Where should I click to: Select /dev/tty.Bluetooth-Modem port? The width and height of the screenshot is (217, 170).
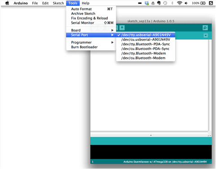(x=146, y=54)
